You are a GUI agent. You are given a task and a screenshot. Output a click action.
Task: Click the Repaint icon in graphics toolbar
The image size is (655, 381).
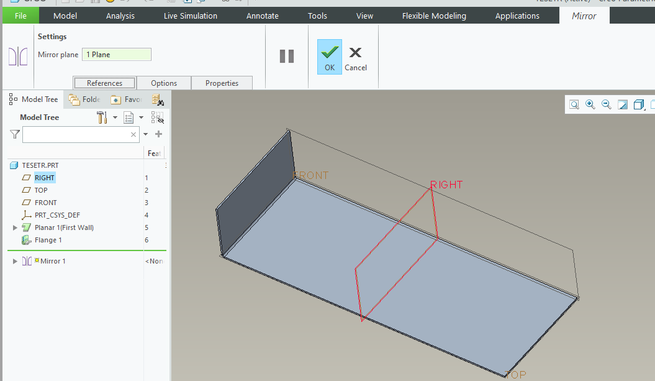click(x=623, y=104)
